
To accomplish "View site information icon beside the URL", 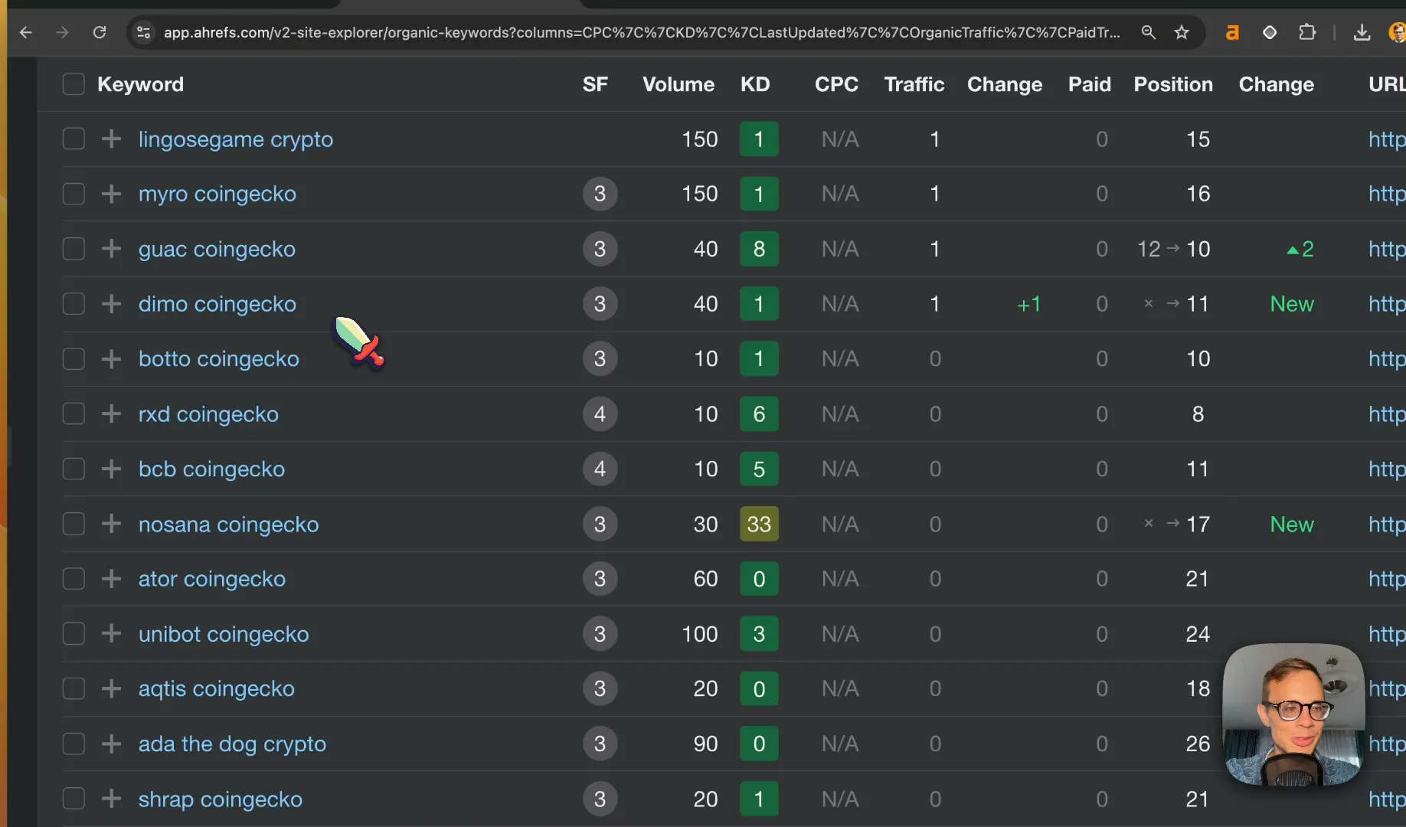I will click(x=143, y=32).
